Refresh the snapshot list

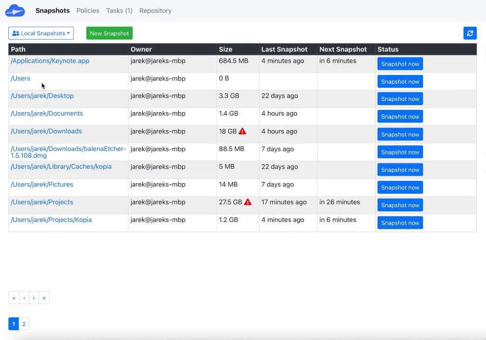click(x=469, y=33)
